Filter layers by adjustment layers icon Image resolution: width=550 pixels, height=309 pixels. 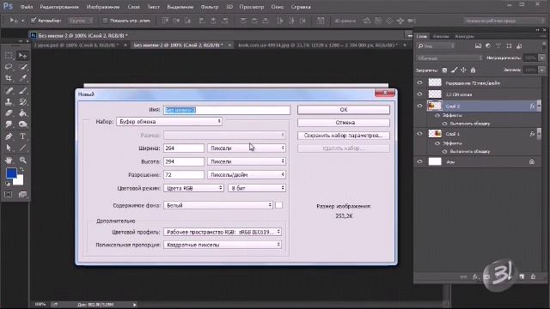click(488, 45)
